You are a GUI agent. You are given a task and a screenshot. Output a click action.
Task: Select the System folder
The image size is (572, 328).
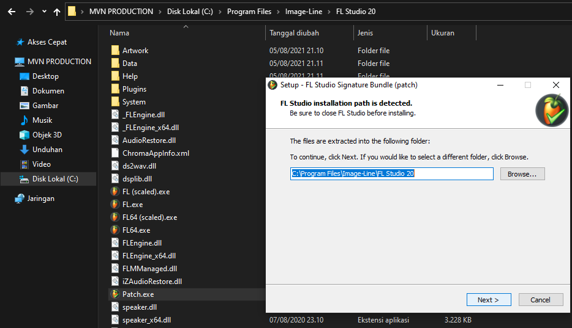(x=134, y=102)
